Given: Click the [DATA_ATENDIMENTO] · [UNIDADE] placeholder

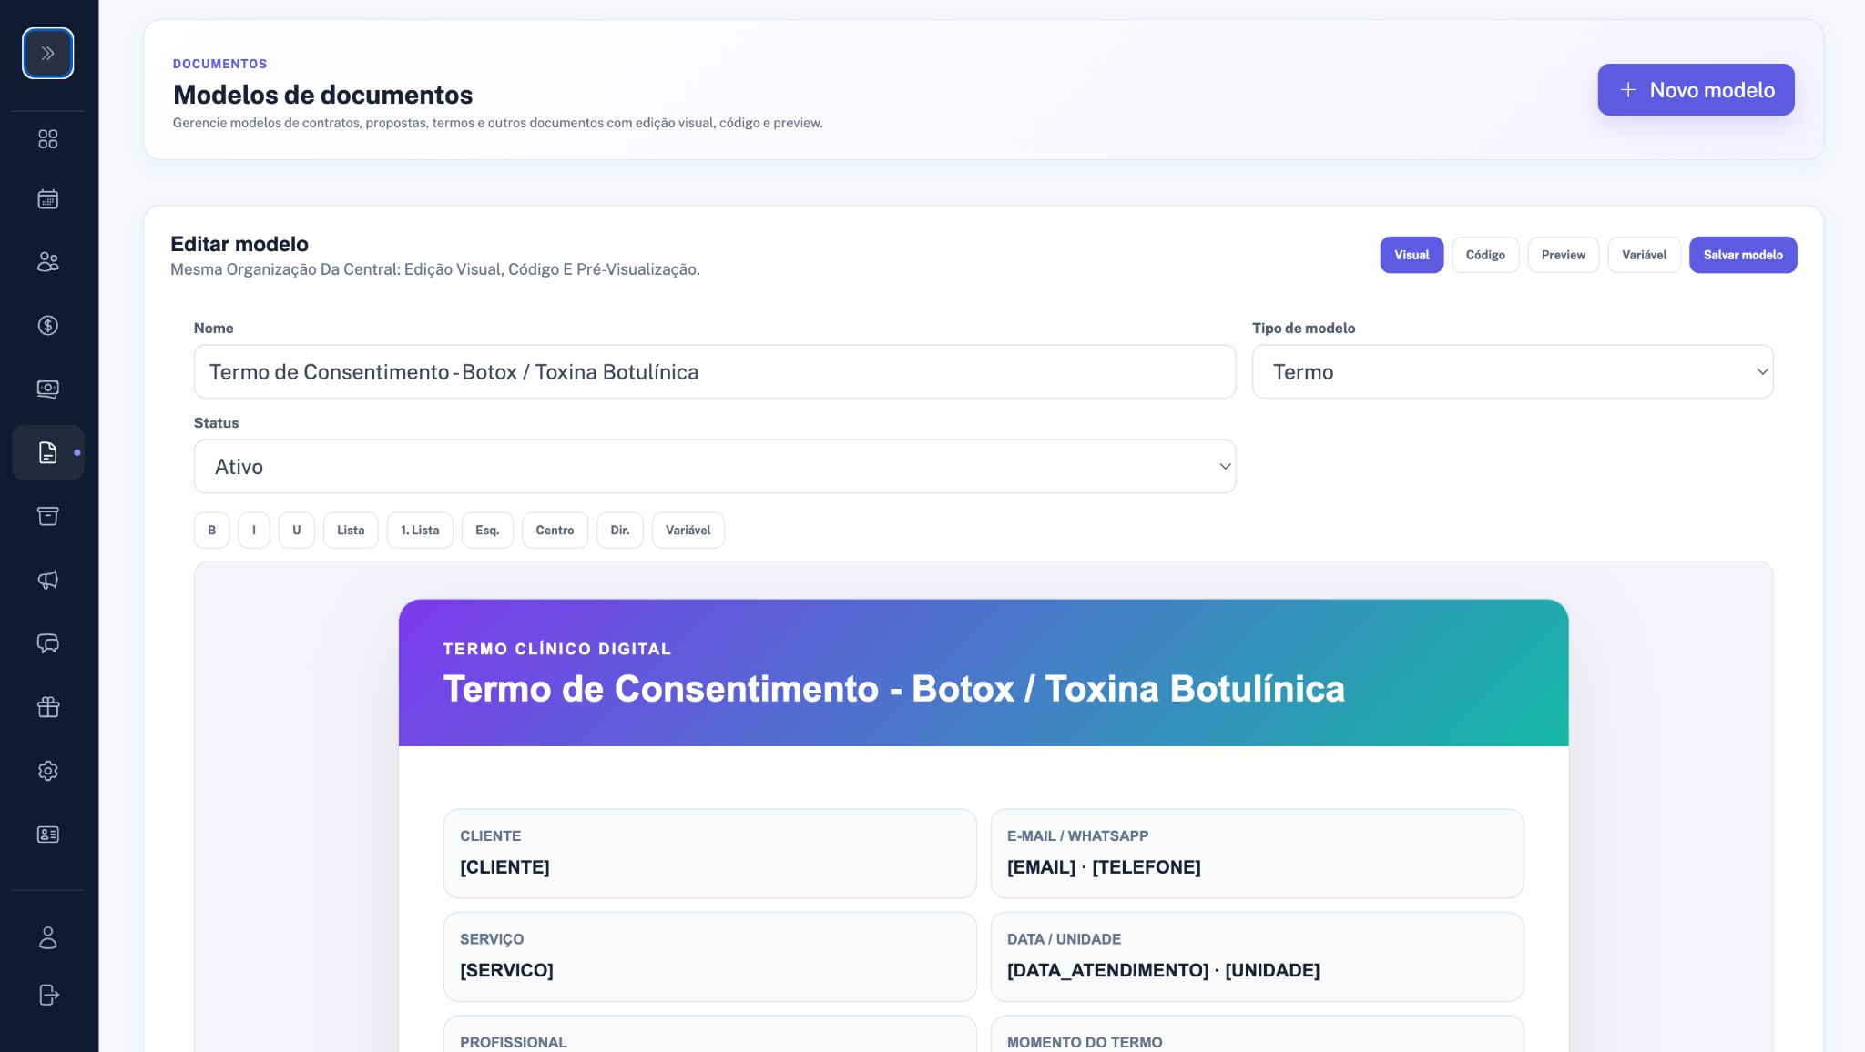Looking at the screenshot, I should coord(1163,970).
